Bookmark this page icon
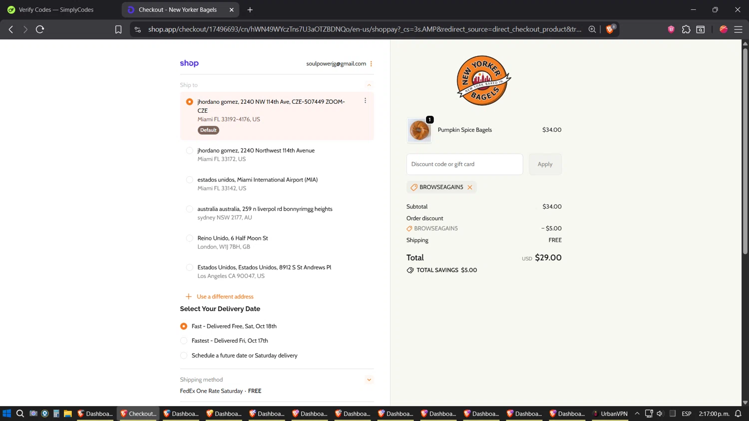 coord(118,29)
